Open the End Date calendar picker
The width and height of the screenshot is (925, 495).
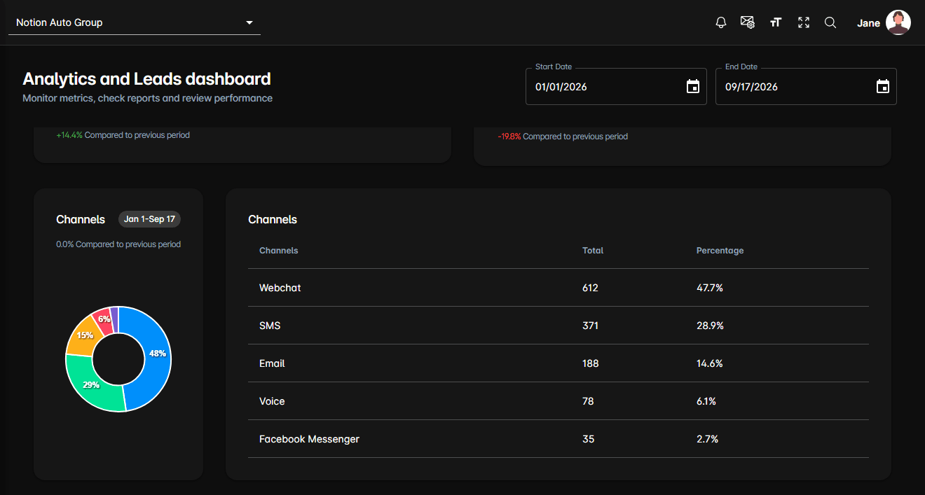coord(883,87)
